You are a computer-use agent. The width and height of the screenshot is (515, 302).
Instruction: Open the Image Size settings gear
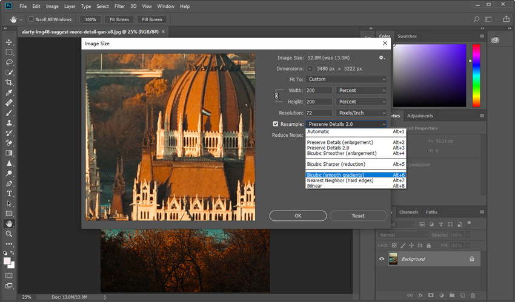(x=381, y=57)
